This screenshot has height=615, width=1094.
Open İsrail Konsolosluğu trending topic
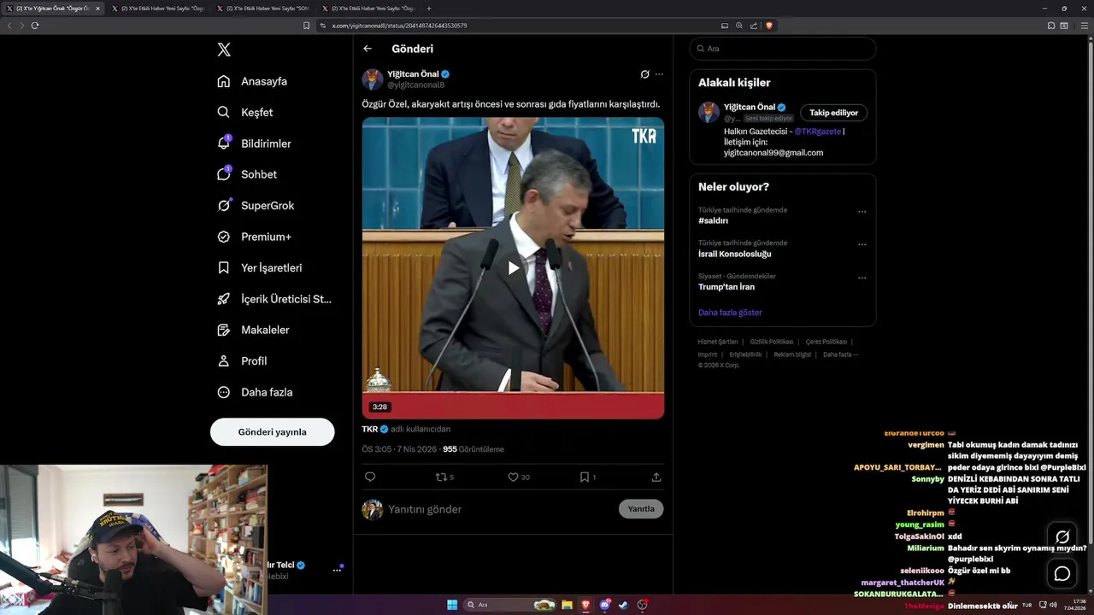pyautogui.click(x=735, y=254)
